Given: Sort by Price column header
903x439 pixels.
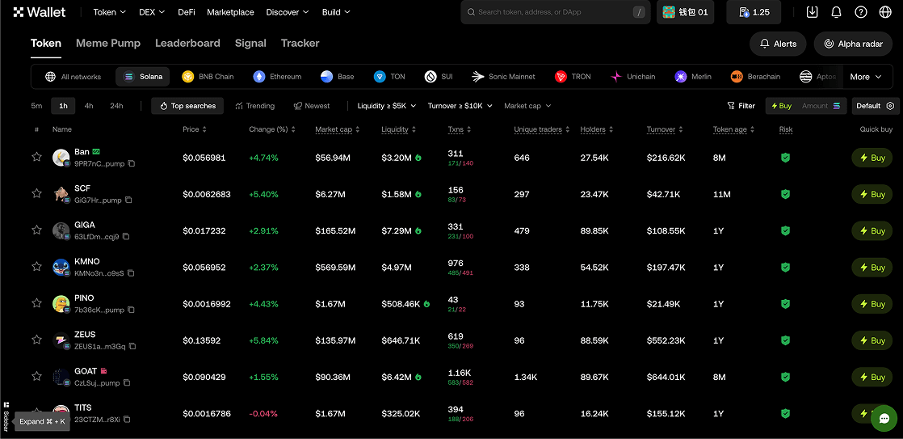Looking at the screenshot, I should (195, 129).
